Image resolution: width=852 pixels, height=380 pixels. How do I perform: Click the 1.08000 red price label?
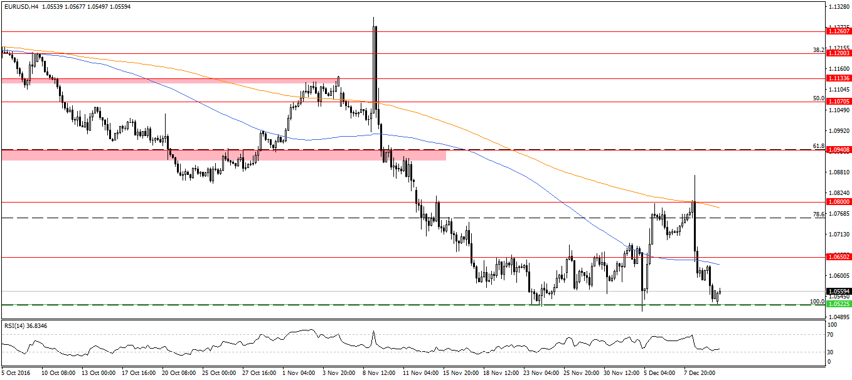coord(838,202)
